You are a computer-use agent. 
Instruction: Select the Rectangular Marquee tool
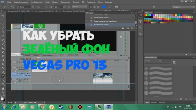pyautogui.click(x=3, y=20)
